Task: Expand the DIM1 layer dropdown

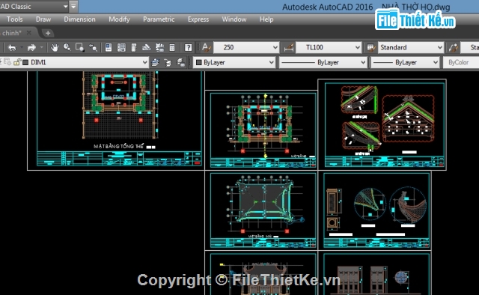Action: click(x=144, y=62)
